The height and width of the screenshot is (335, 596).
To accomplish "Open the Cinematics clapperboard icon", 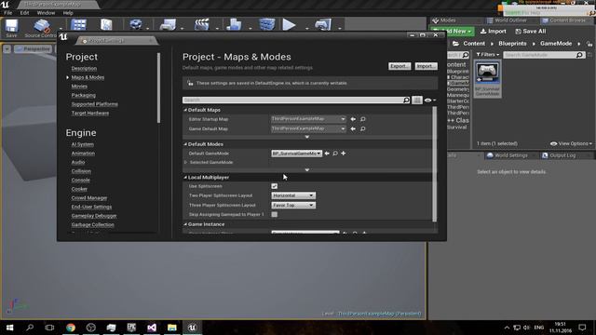I will 202,25.
